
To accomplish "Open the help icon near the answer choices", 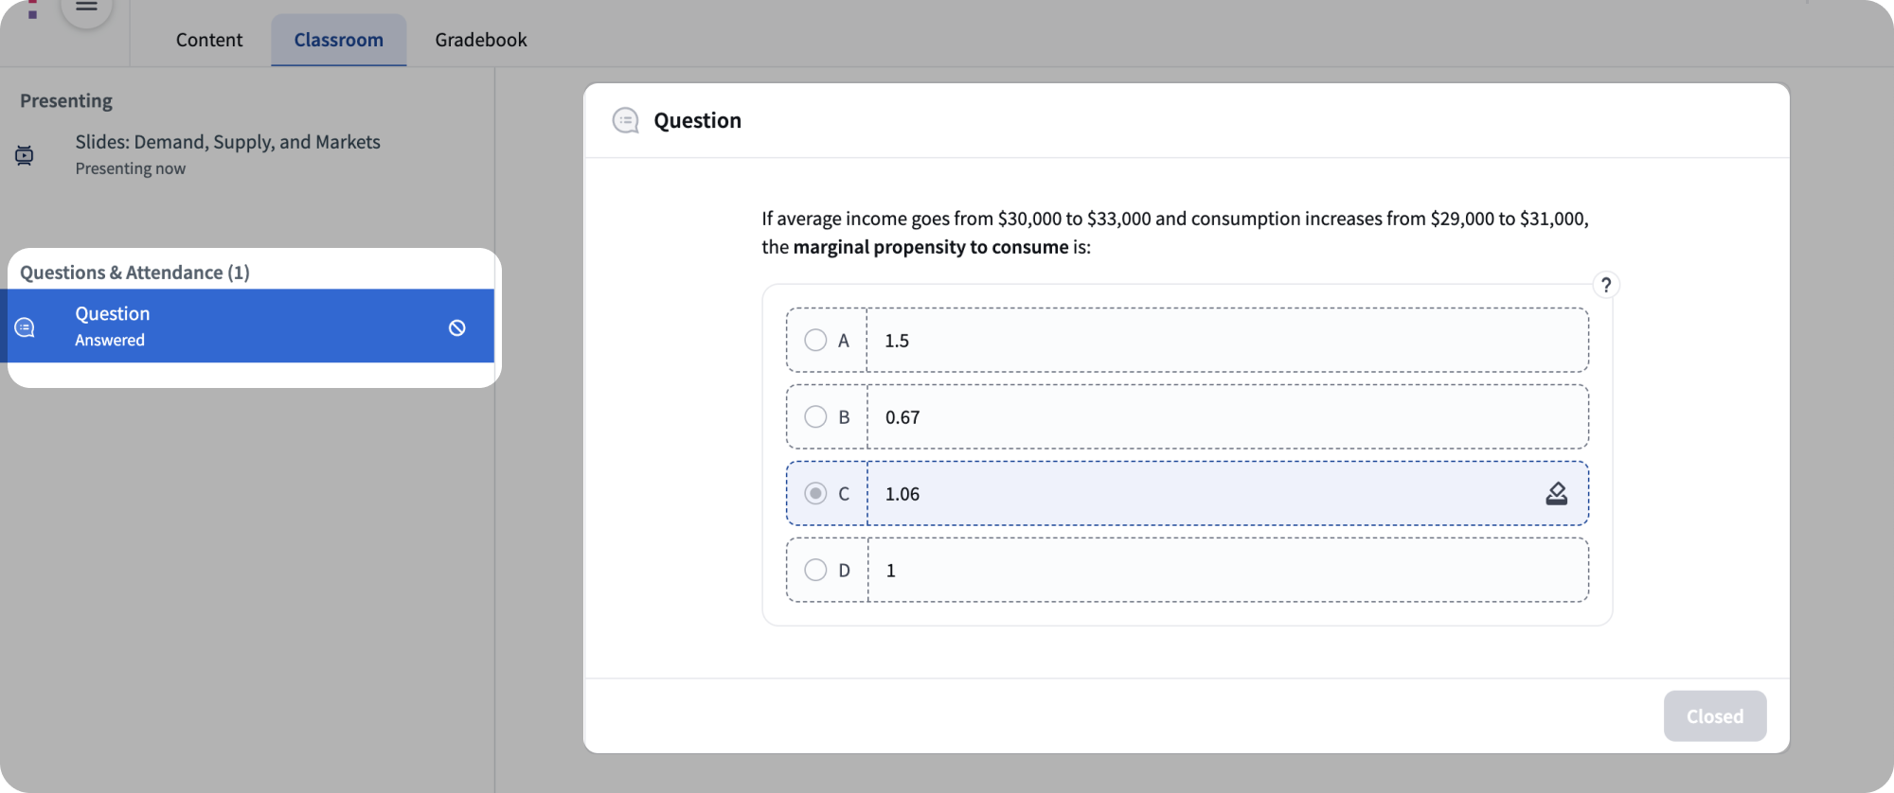I will (x=1606, y=284).
